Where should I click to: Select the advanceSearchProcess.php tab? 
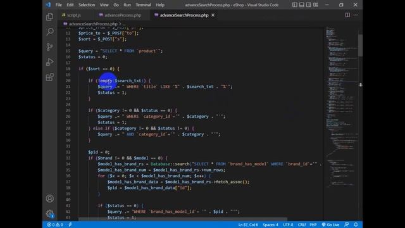pos(184,15)
